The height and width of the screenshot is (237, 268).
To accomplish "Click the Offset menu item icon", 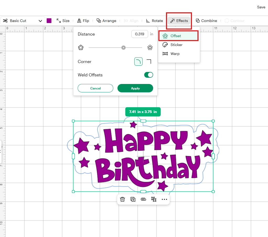I will 165,36.
